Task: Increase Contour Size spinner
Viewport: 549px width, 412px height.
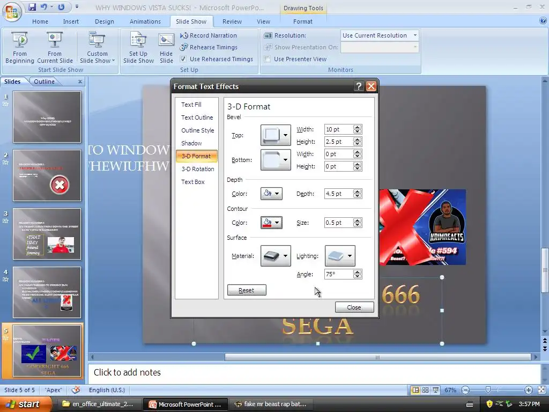Action: (x=357, y=220)
